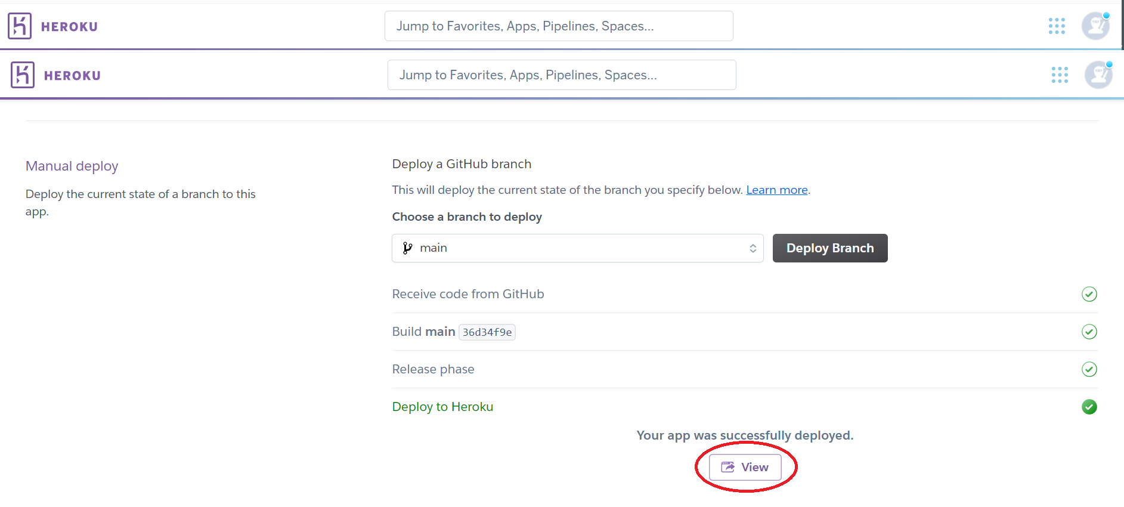Open the top user avatar menu
This screenshot has width=1124, height=507.
[x=1096, y=26]
